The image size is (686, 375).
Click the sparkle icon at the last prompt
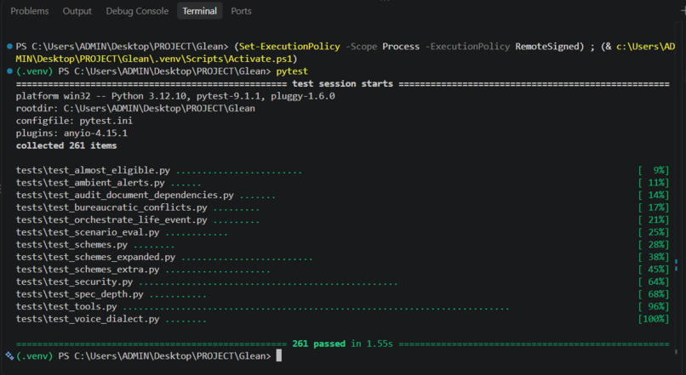click(x=9, y=355)
